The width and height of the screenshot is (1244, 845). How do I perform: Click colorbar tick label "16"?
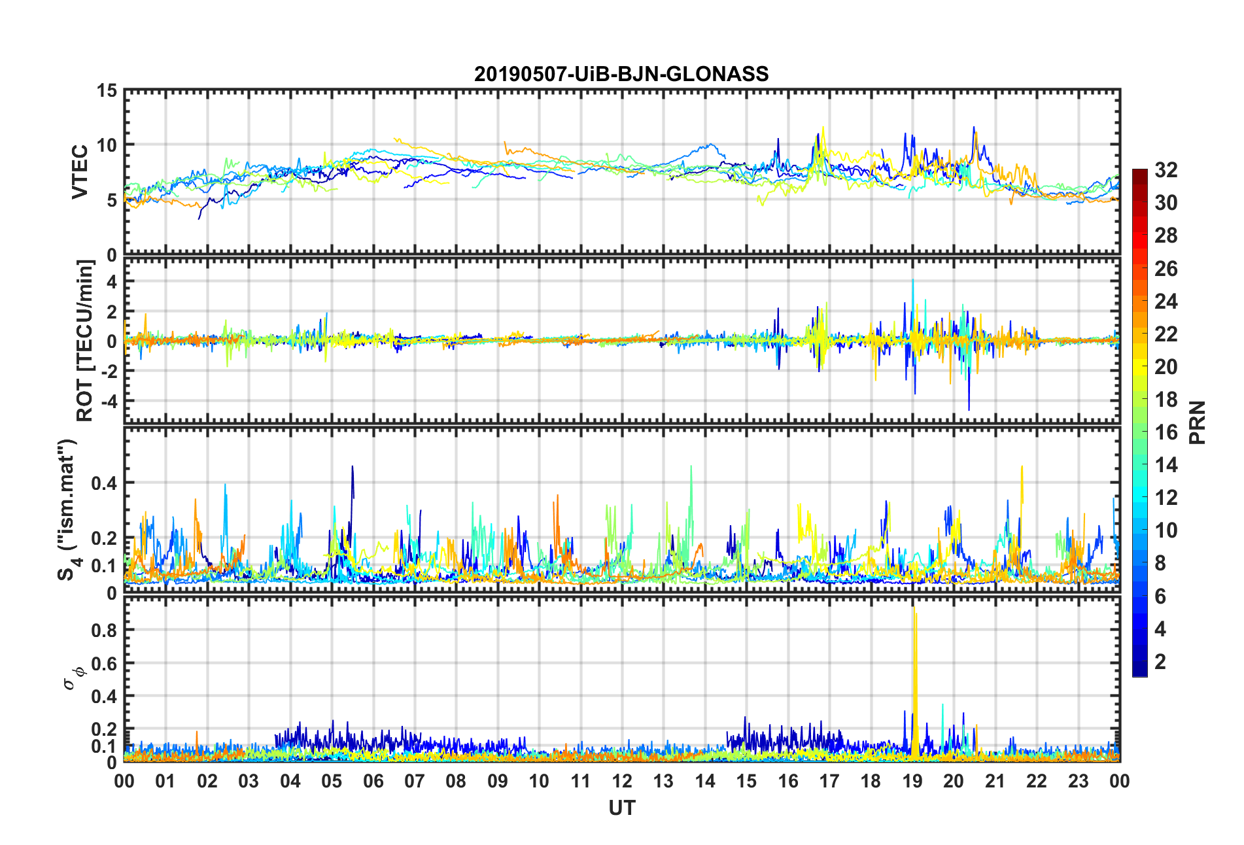1166,432
